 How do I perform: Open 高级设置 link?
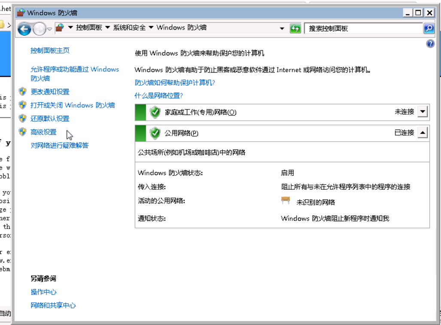point(43,132)
